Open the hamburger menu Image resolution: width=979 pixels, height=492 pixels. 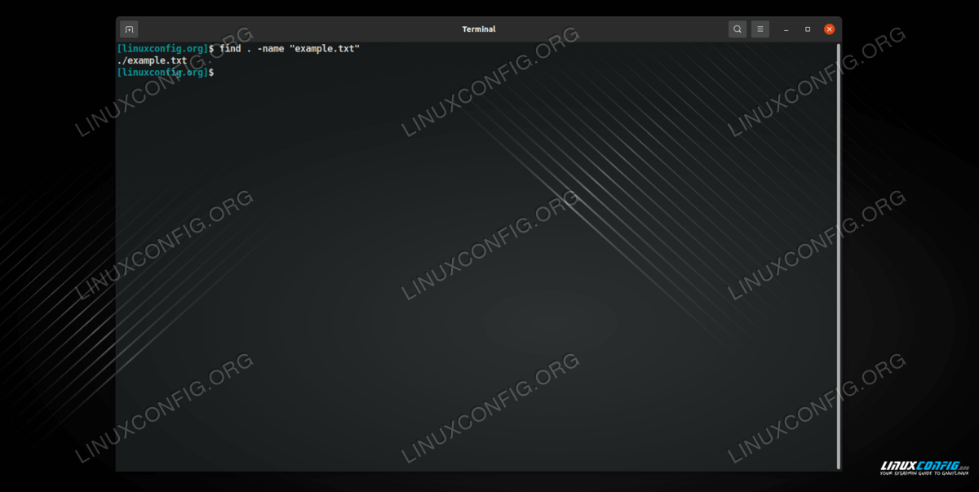[760, 29]
